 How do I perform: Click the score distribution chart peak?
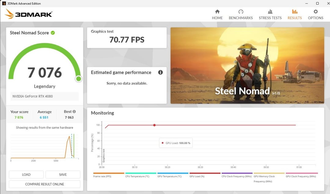pos(69,136)
